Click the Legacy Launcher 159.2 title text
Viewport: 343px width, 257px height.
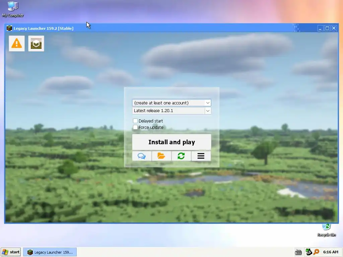[43, 28]
